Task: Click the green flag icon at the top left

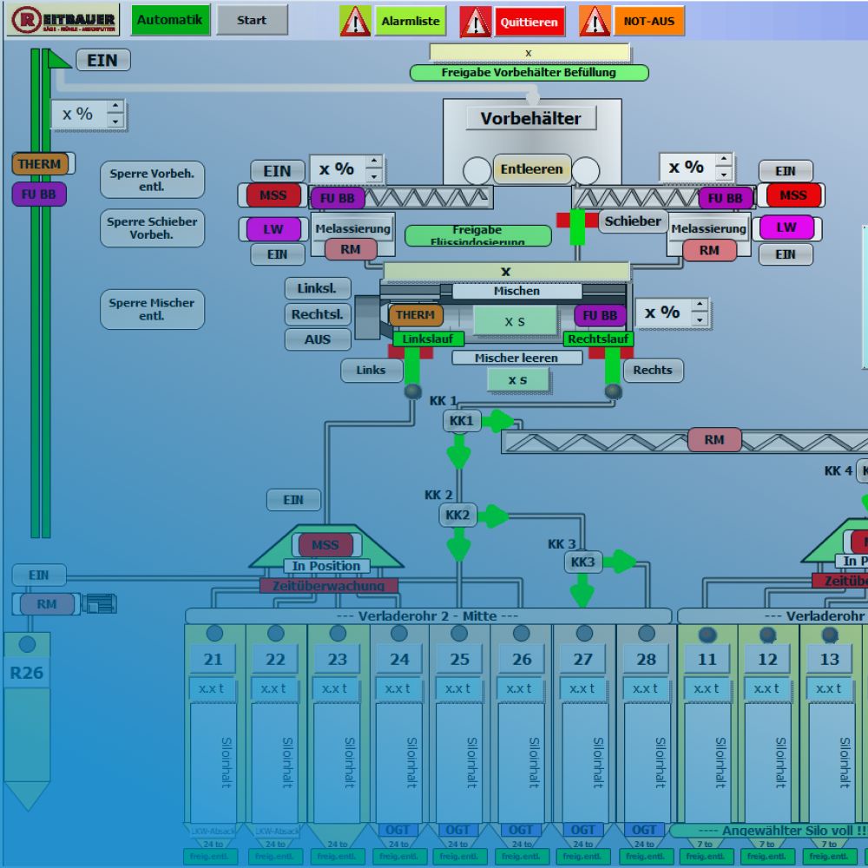Action: click(x=58, y=59)
